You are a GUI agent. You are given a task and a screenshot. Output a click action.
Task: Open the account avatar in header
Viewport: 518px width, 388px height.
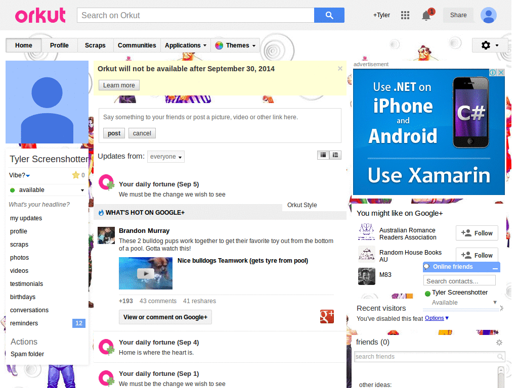click(489, 15)
